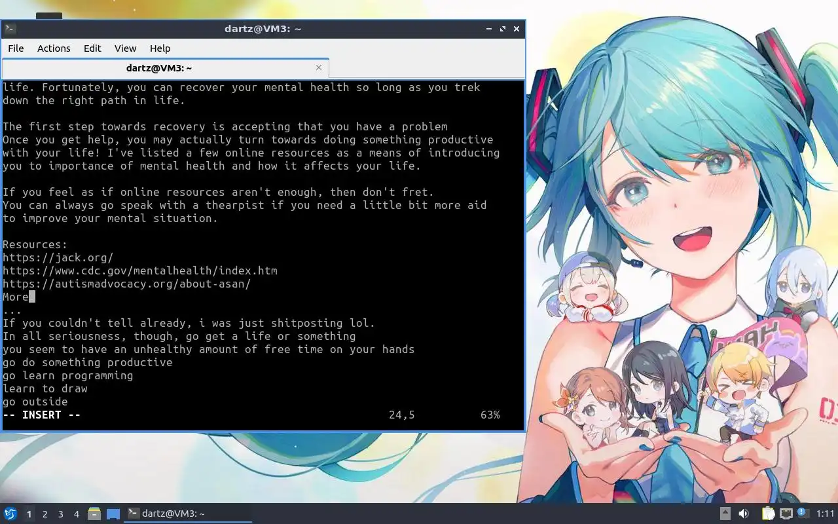Click the https://jack.org/ line
The image size is (838, 524).
point(58,257)
